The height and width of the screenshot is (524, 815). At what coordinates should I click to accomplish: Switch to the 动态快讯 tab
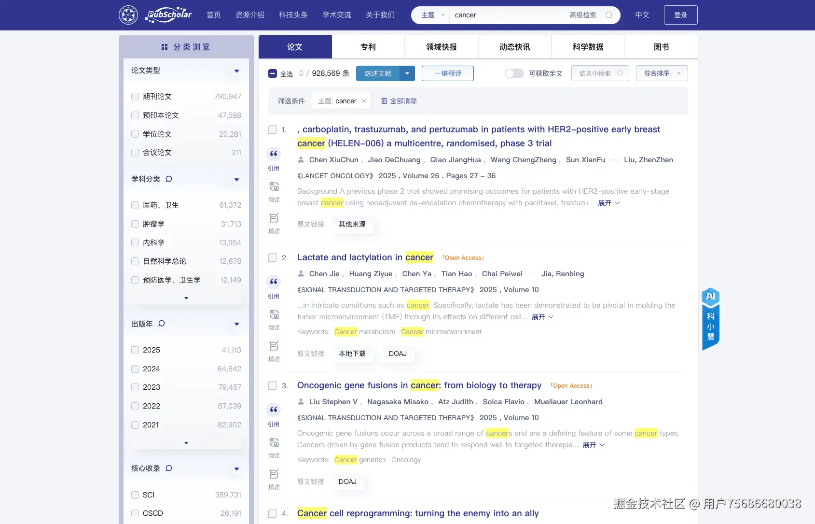pos(515,47)
